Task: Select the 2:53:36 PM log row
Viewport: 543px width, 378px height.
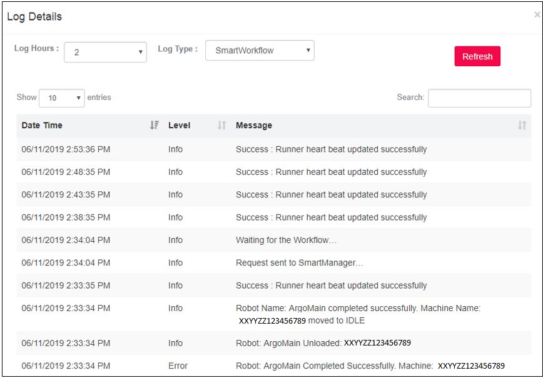Action: tap(66, 150)
